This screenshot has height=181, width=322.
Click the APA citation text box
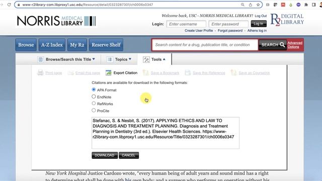(x=166, y=133)
